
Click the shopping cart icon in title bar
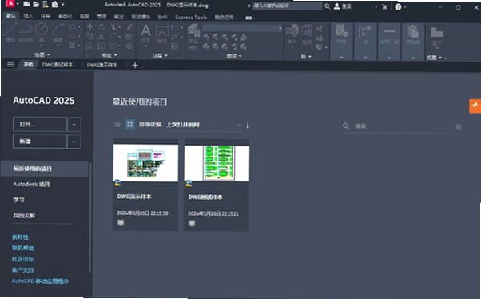tap(384, 7)
